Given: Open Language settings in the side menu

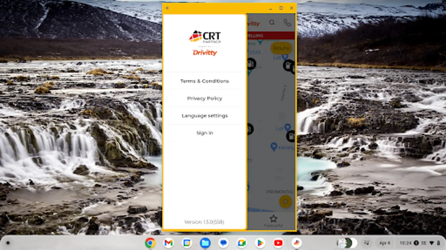Looking at the screenshot, I should pos(205,116).
